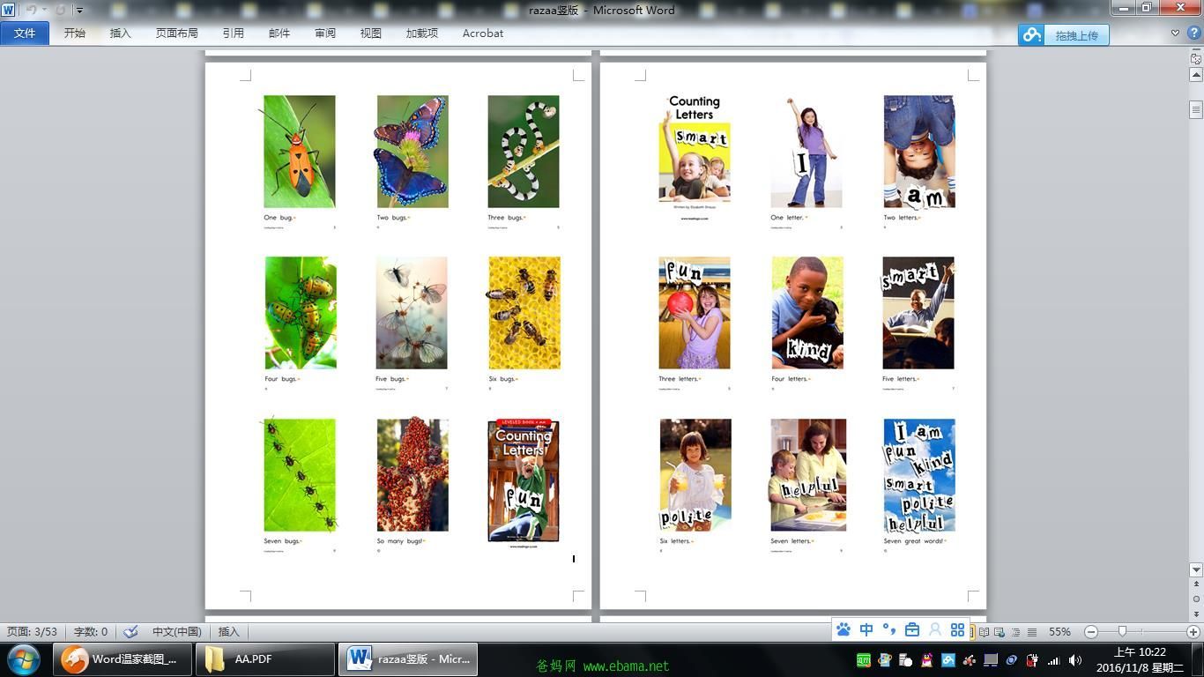Switch to Draft view

1031,632
